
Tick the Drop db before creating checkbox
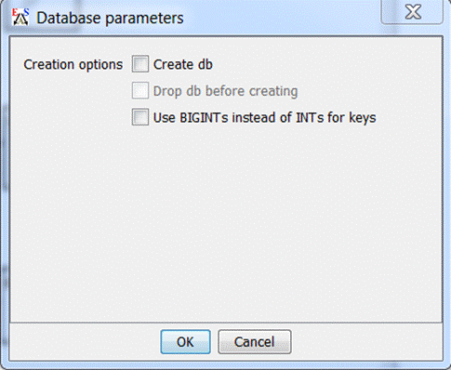(140, 91)
